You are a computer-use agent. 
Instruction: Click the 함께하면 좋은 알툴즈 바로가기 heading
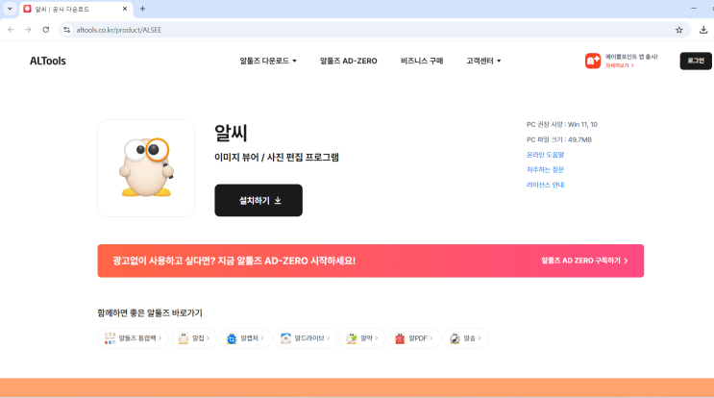(150, 312)
